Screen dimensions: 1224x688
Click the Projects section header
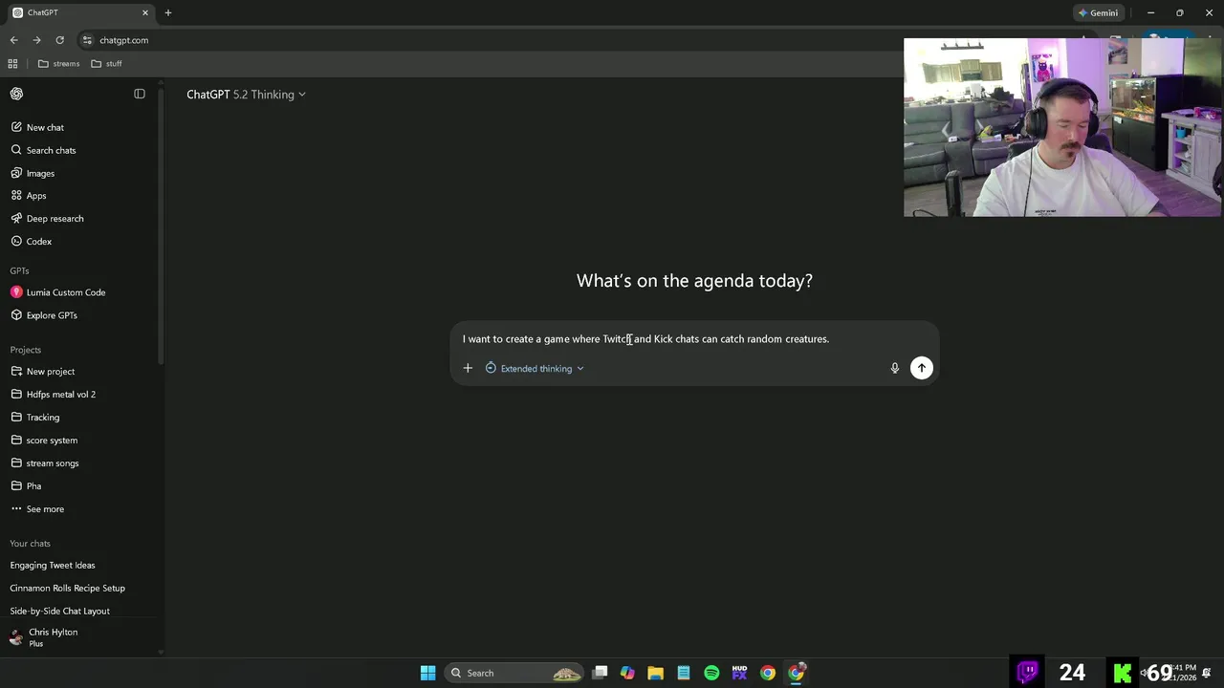tap(25, 350)
